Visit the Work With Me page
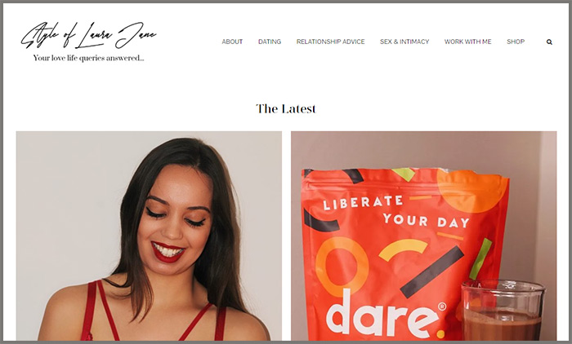This screenshot has width=572, height=344. coord(467,42)
